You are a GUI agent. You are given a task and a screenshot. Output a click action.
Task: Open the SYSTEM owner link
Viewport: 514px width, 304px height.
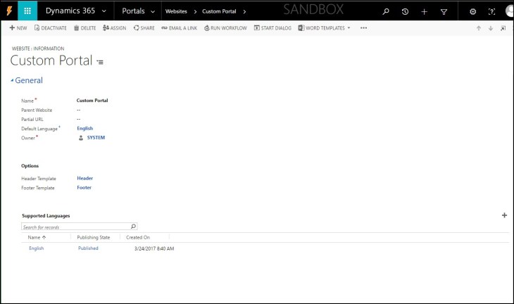point(95,138)
